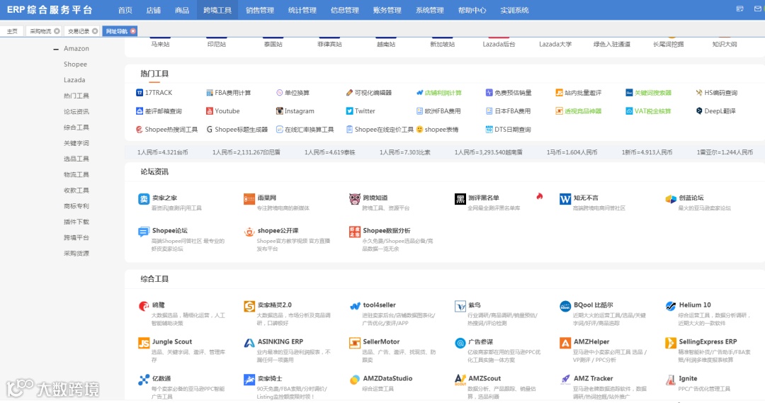Open the Shopee热搜词工具 link
765x403 pixels.
pyautogui.click(x=171, y=130)
